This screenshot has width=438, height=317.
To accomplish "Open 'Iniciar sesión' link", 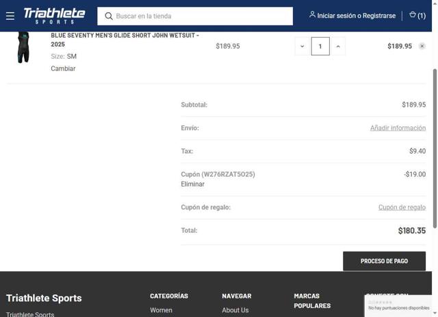I will point(337,16).
